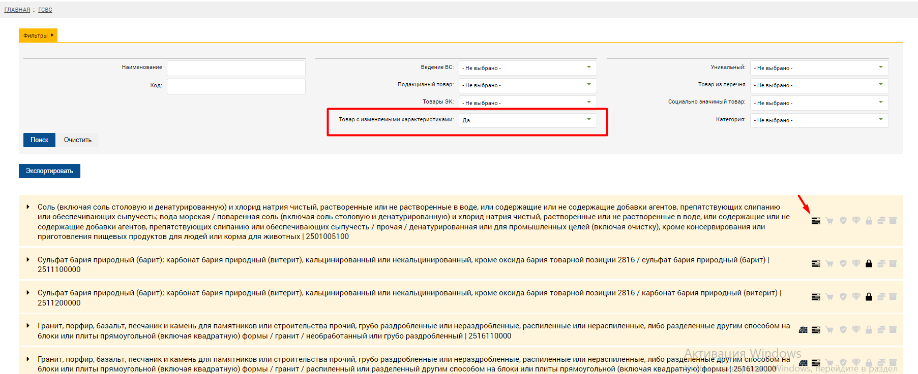
Task: Expand the Соль item row 2501005100
Action: click(28, 207)
